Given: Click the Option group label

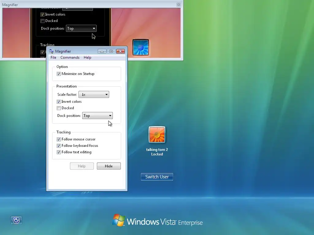Looking at the screenshot, I should coord(62,66).
